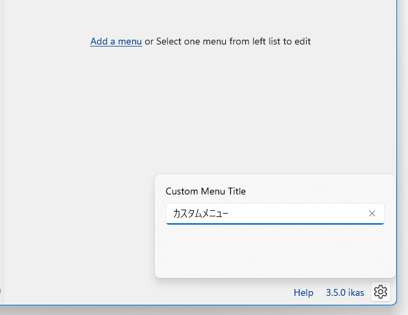Image resolution: width=408 pixels, height=315 pixels.
Task: Click the カスタムメニュー text in the field
Action: [x=201, y=214]
